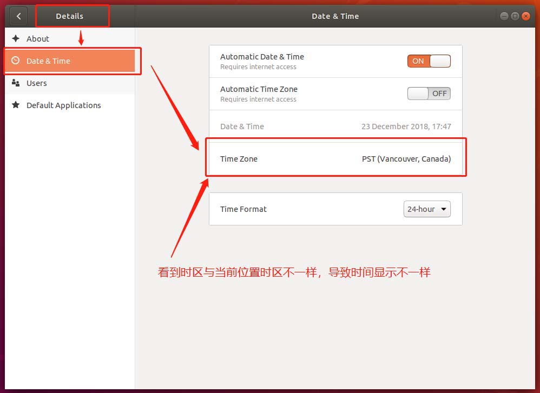Click the Default Applications star icon
This screenshot has width=540, height=393.
pos(16,105)
